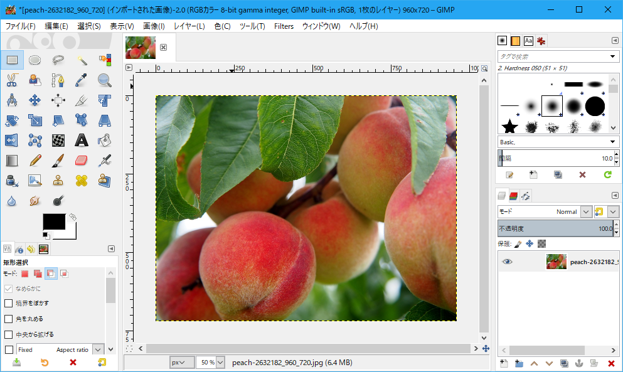Select the Select by Color tool
This screenshot has width=623, height=372.
click(105, 60)
